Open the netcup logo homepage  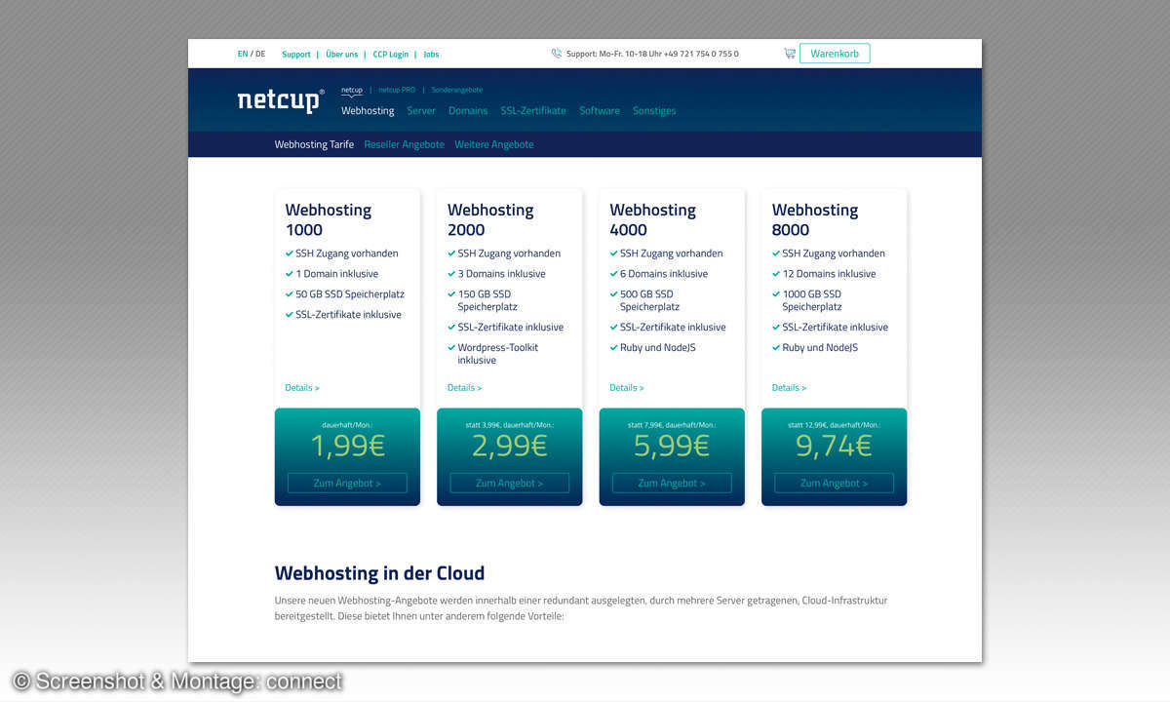pyautogui.click(x=281, y=100)
